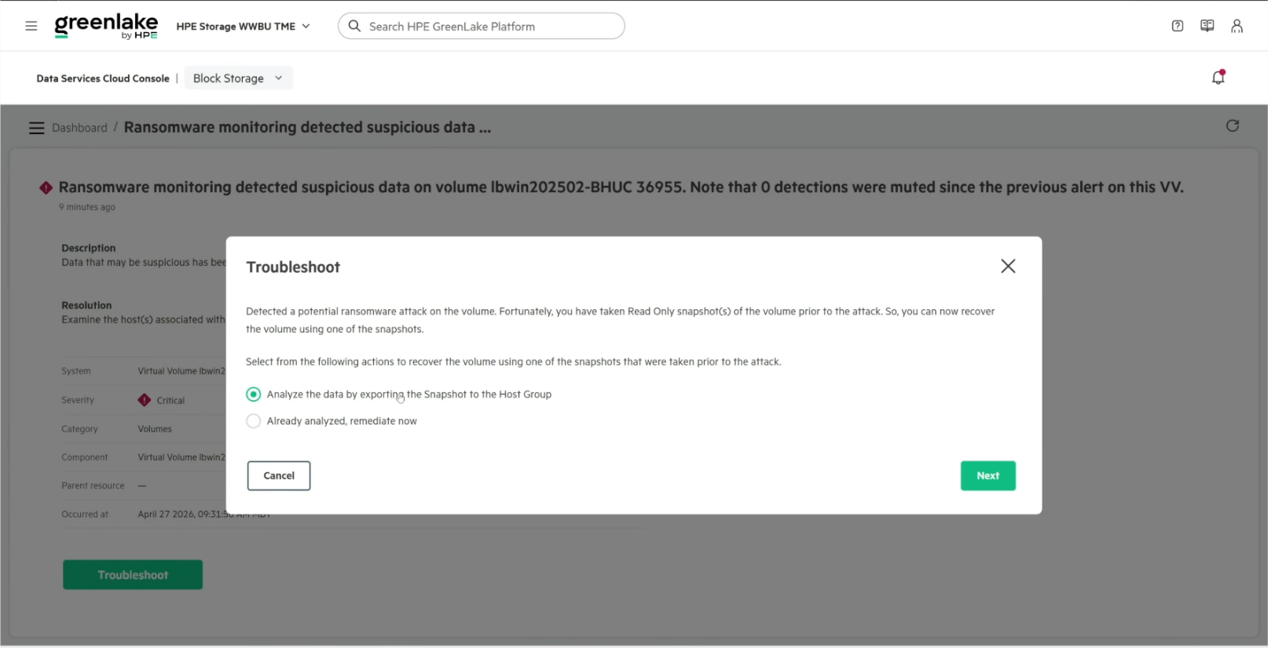Click Data Services Cloud Console label
Screen dimensions: 1268x648
[103, 78]
